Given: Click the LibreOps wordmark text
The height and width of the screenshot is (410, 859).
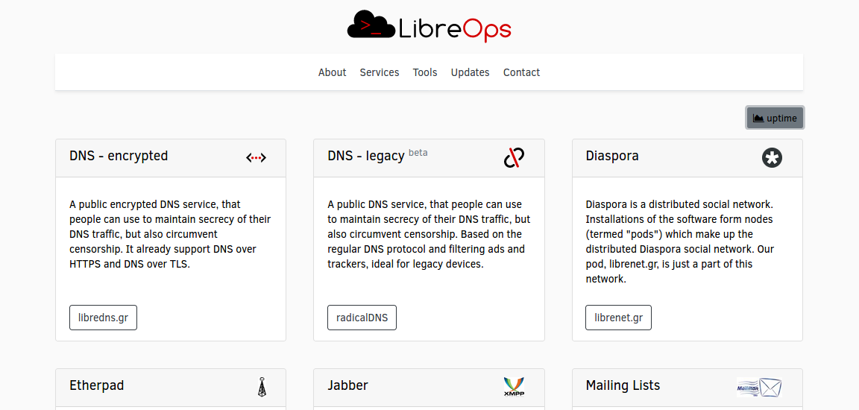Looking at the screenshot, I should tap(455, 29).
